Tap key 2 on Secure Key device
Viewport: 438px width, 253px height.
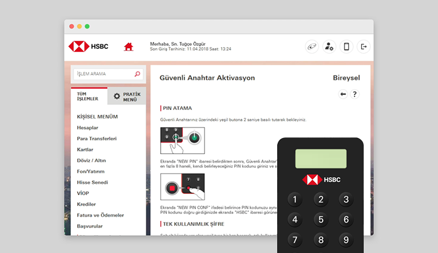pyautogui.click(x=320, y=199)
